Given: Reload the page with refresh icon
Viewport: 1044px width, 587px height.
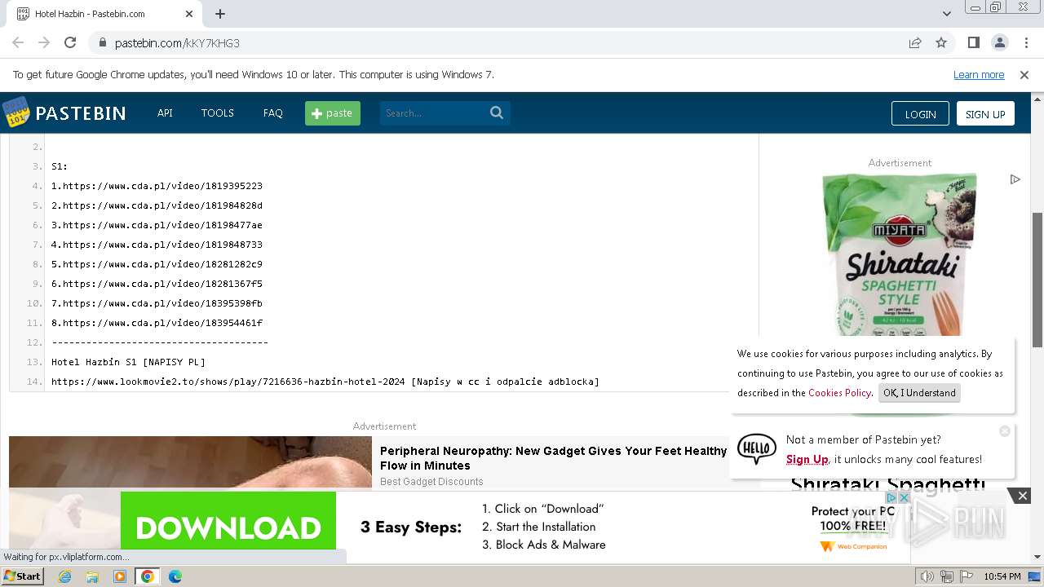Looking at the screenshot, I should point(70,42).
